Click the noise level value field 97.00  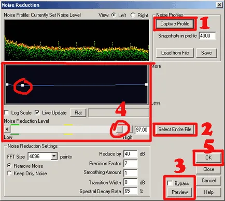pyautogui.click(x=142, y=130)
